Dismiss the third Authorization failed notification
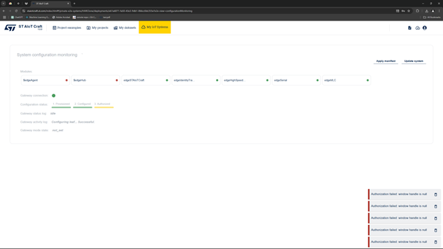Viewport: 443px width, 249px height. point(435,218)
